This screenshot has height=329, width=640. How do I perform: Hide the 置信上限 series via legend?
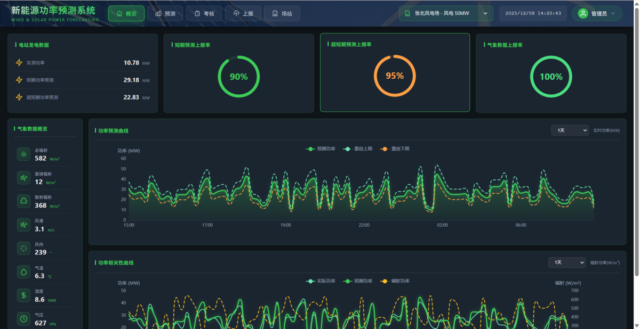(358, 149)
